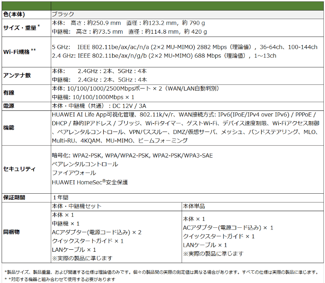Screen dimensions: 325x283
Task: Select the セキュリティ row header
Action: tap(19, 169)
